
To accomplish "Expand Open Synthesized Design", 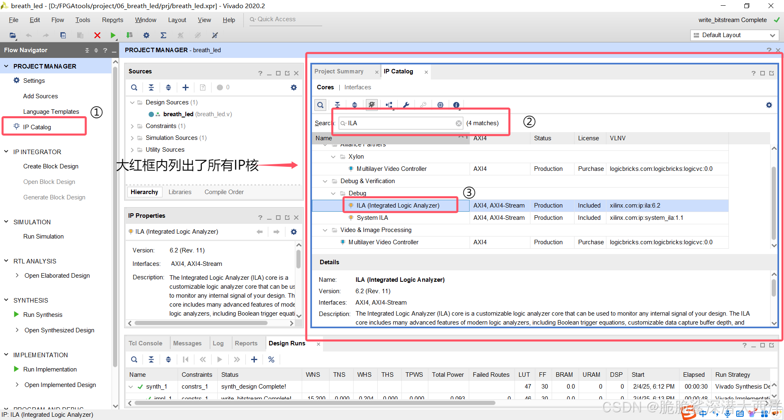I will coord(17,330).
